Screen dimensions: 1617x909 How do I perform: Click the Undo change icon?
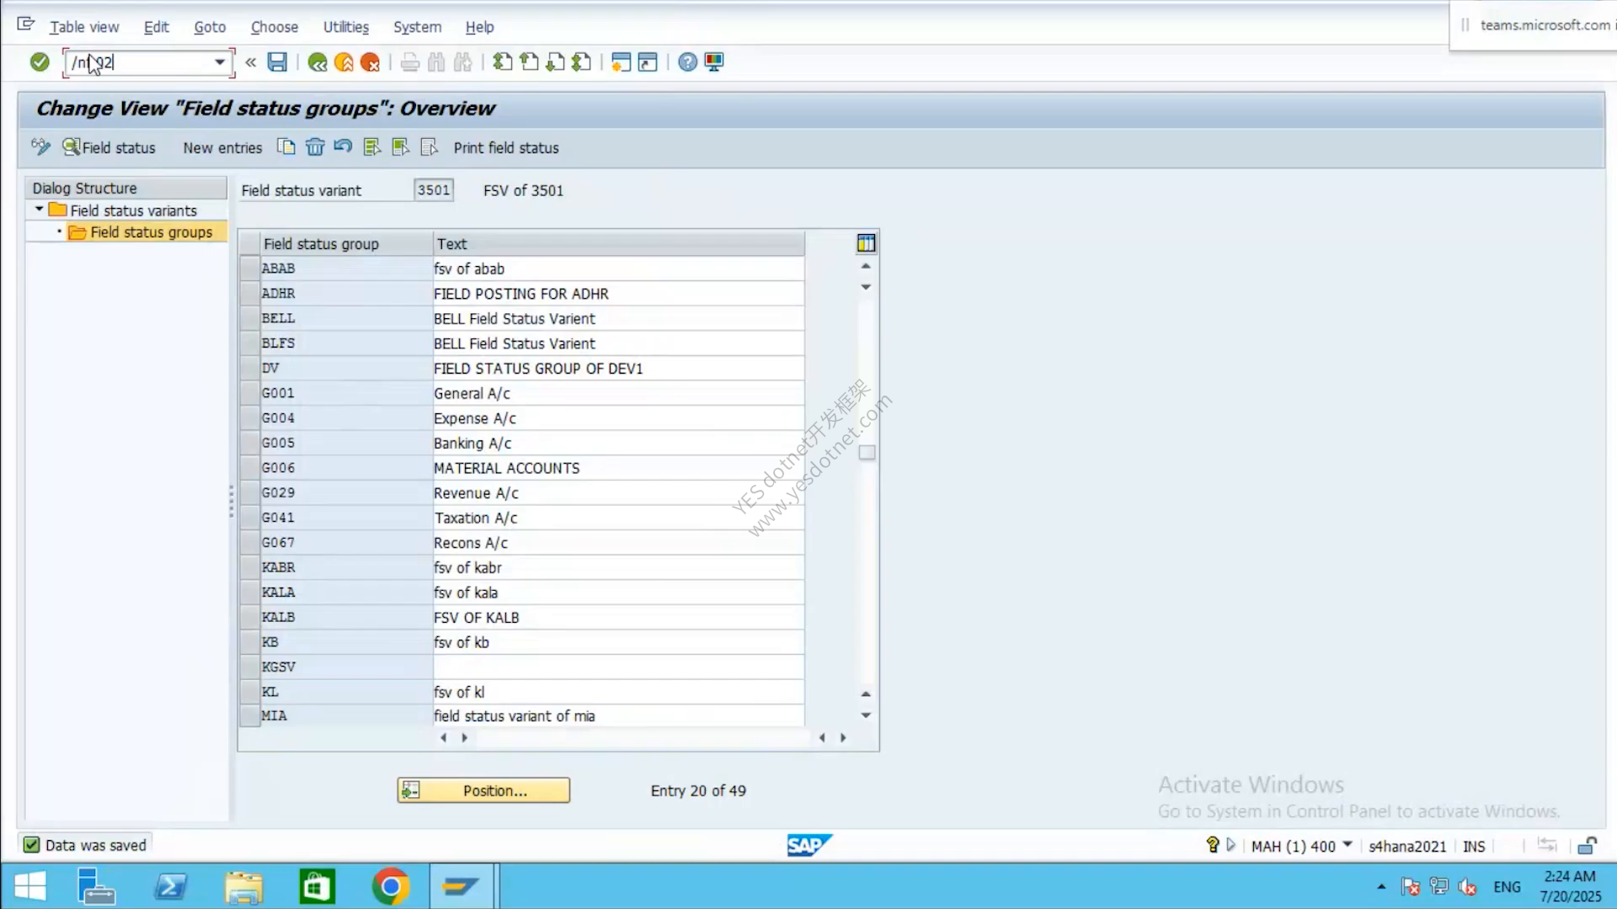(343, 147)
